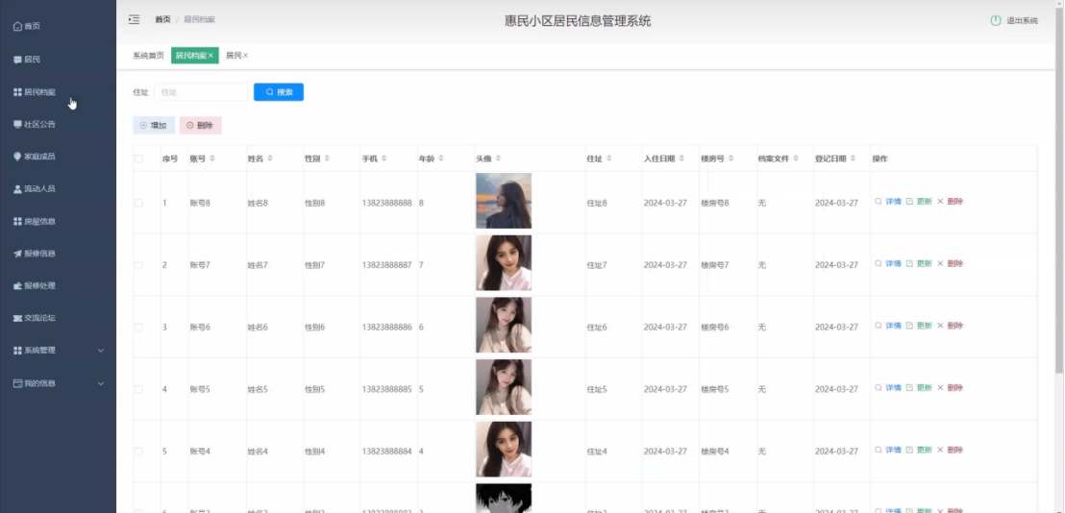Image resolution: width=1065 pixels, height=513 pixels.
Task: Click the grid icon beside 系统管理
Action: click(x=17, y=350)
